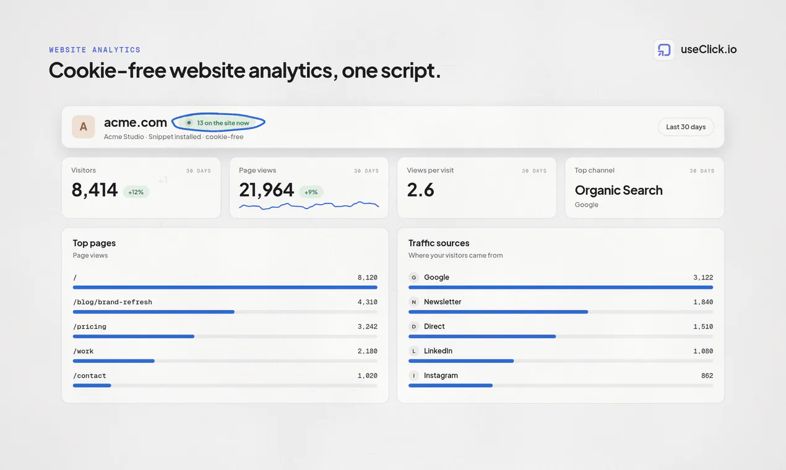Click the "Instagram" traffic source label

[441, 376]
